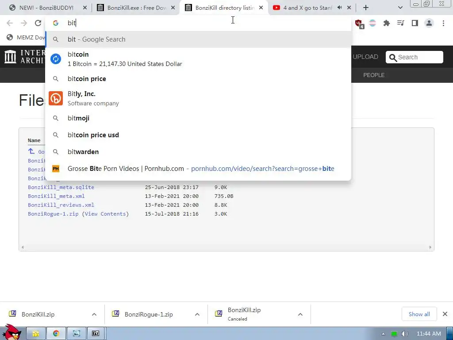Choose the bitcoin suggestion with price
This screenshot has width=453, height=340.
(199, 59)
